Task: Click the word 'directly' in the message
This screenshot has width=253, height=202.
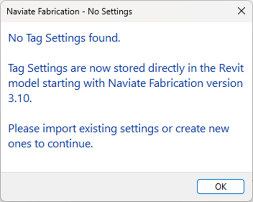Action: 166,68
